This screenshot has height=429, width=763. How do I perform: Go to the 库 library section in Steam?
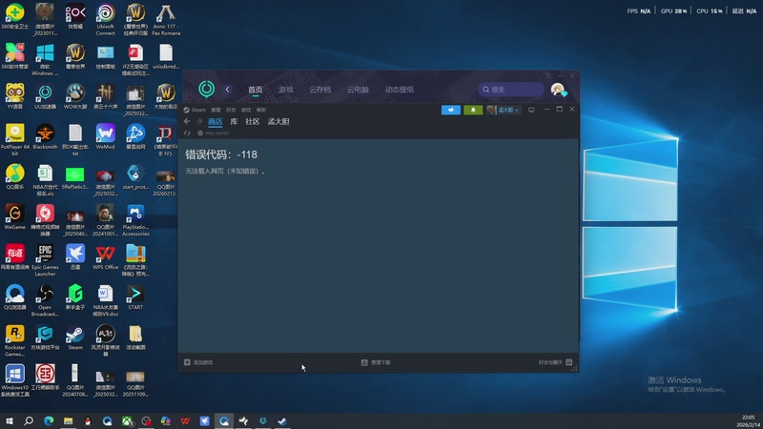(x=234, y=122)
